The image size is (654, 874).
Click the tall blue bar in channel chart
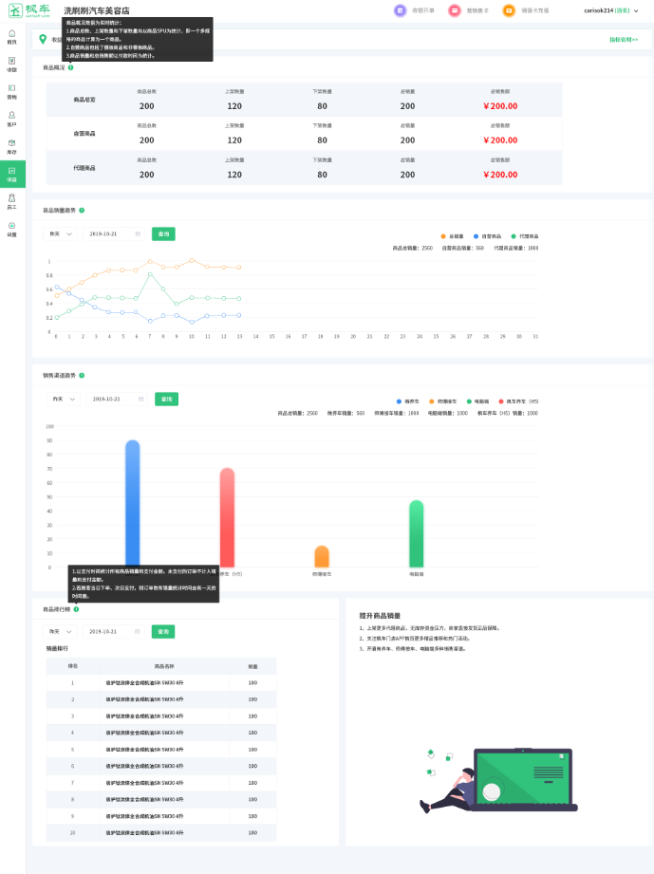[133, 503]
